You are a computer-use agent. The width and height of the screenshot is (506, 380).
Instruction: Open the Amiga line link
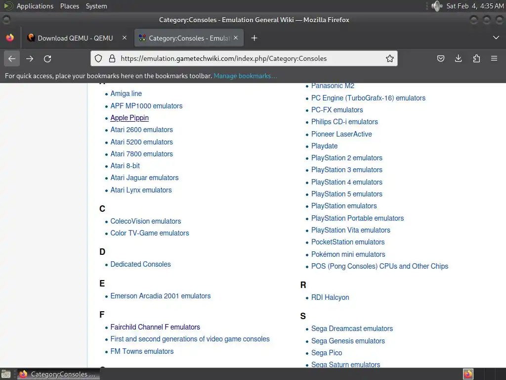tap(126, 94)
